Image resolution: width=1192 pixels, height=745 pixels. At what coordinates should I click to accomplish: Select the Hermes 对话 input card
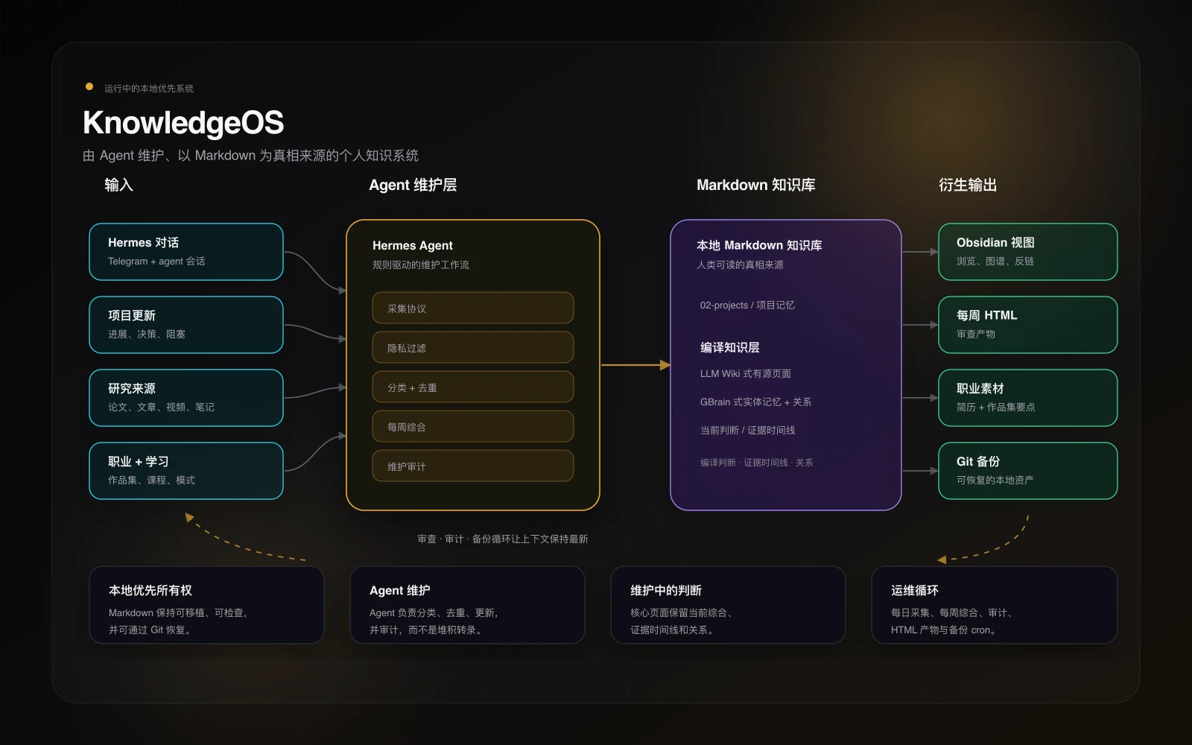186,252
